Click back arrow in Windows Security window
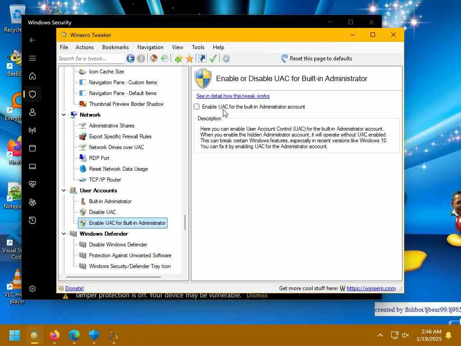The image size is (461, 346). (32, 40)
